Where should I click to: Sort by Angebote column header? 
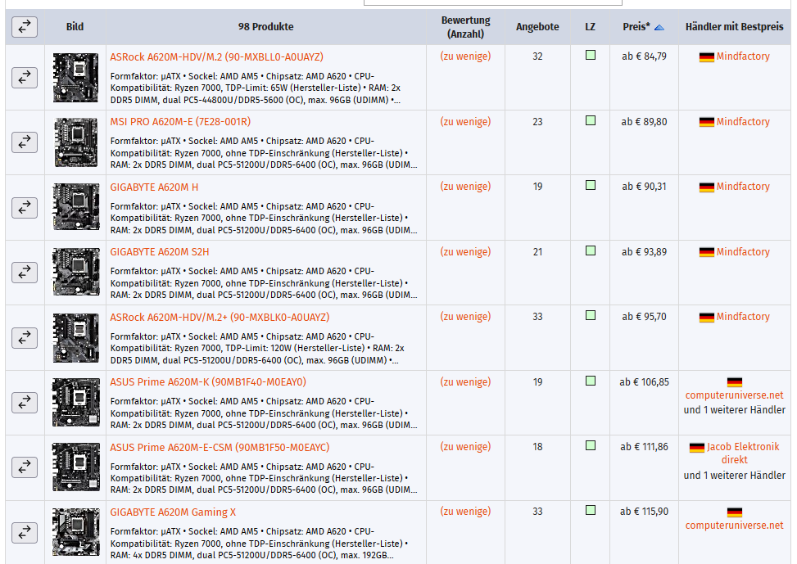(x=537, y=27)
